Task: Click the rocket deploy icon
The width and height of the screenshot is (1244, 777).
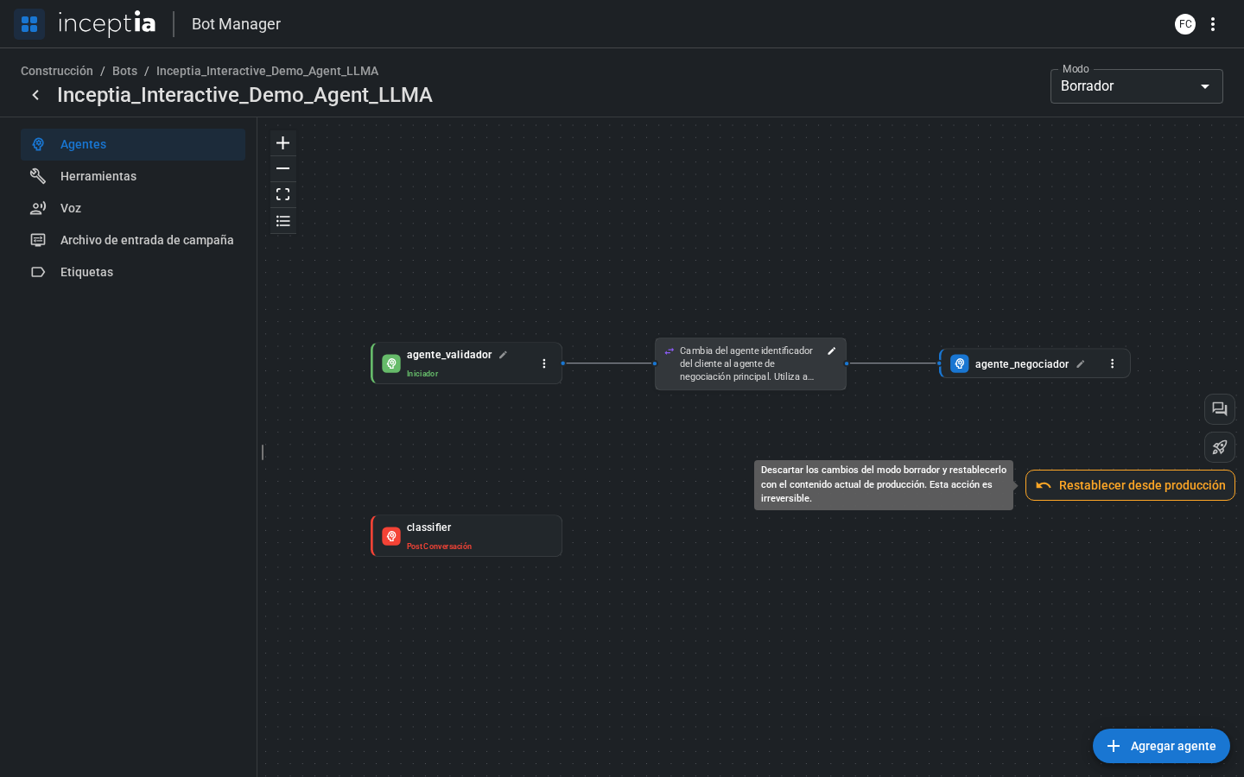Action: coord(1220,447)
